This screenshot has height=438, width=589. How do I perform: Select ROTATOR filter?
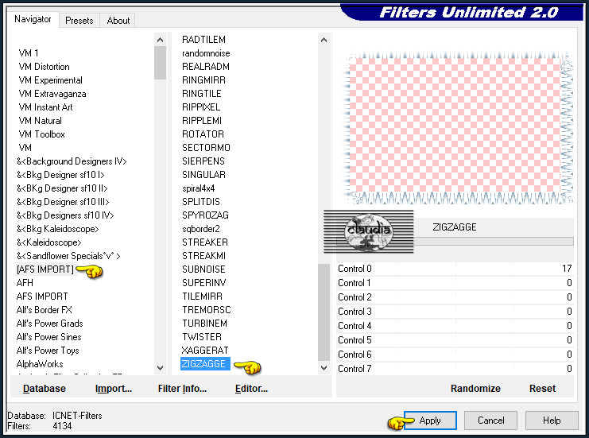[x=203, y=134]
